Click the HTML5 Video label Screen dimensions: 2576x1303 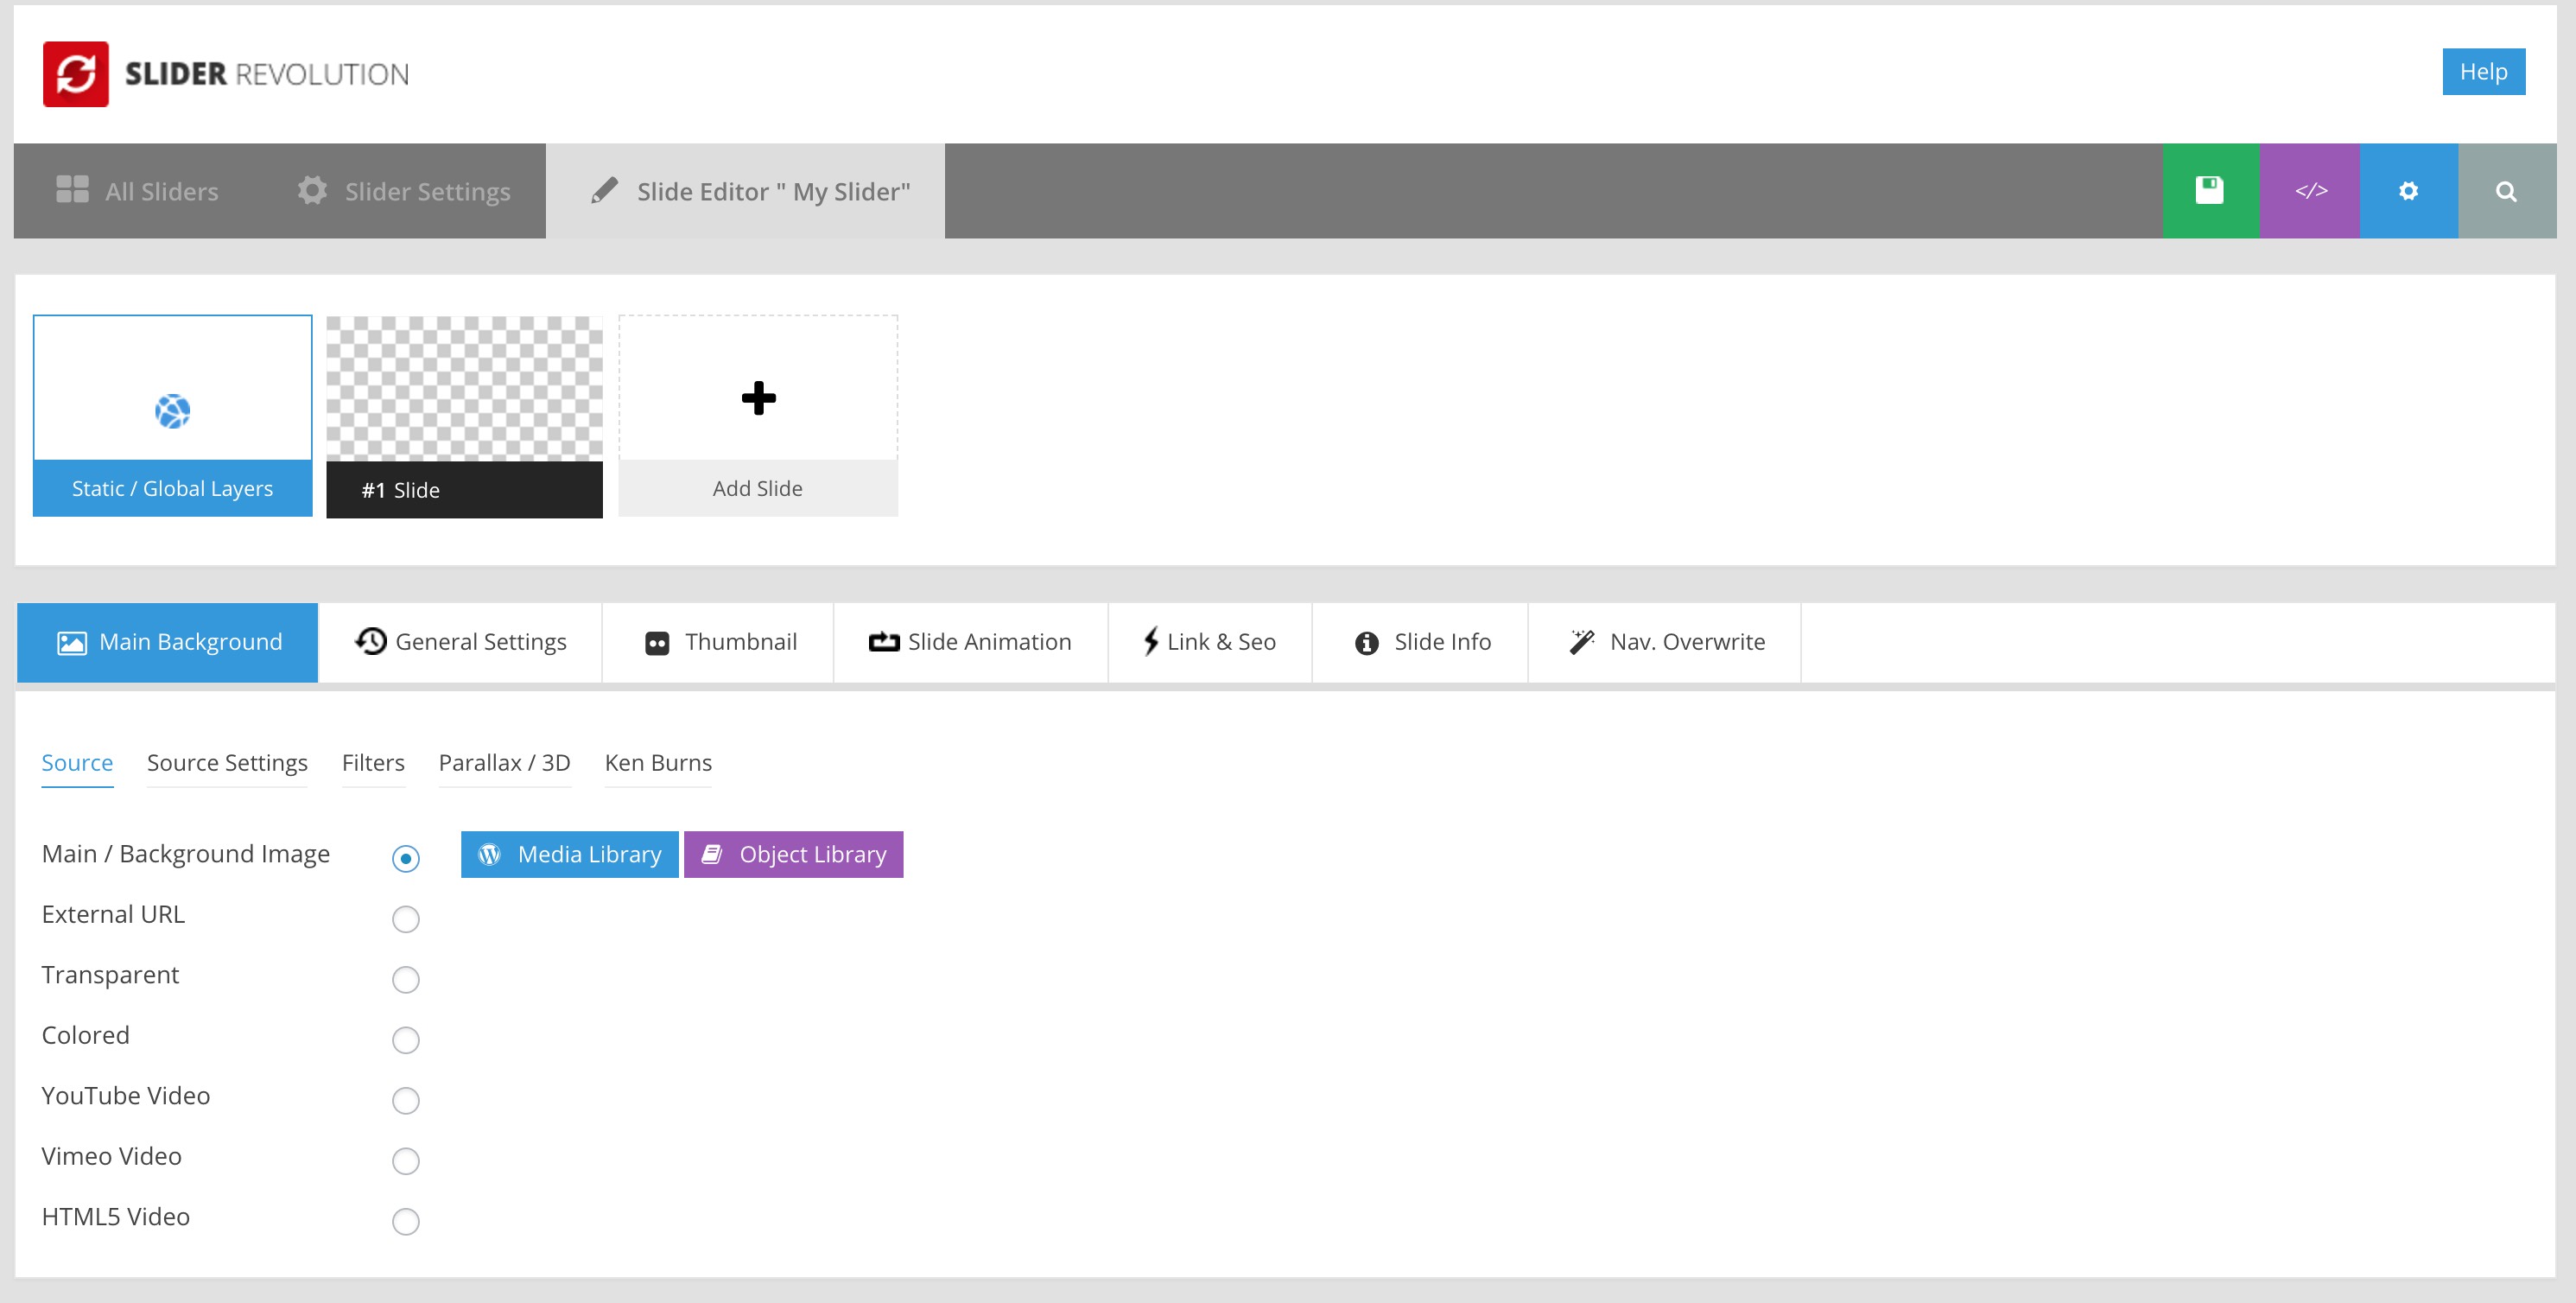[116, 1217]
